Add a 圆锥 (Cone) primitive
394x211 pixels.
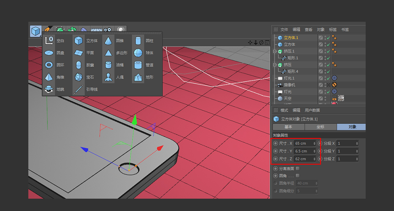tap(108, 41)
